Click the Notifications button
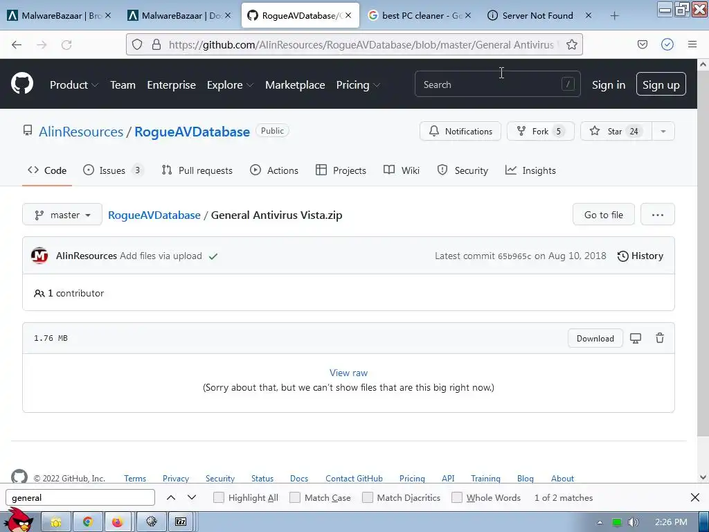 [x=460, y=131]
